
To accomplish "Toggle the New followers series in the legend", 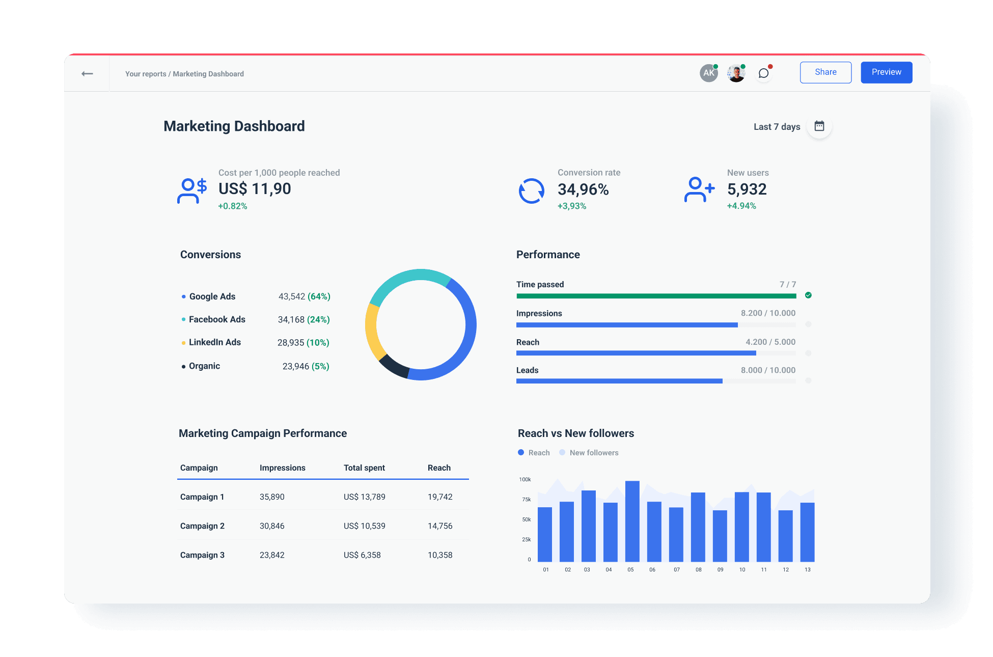I will point(589,452).
